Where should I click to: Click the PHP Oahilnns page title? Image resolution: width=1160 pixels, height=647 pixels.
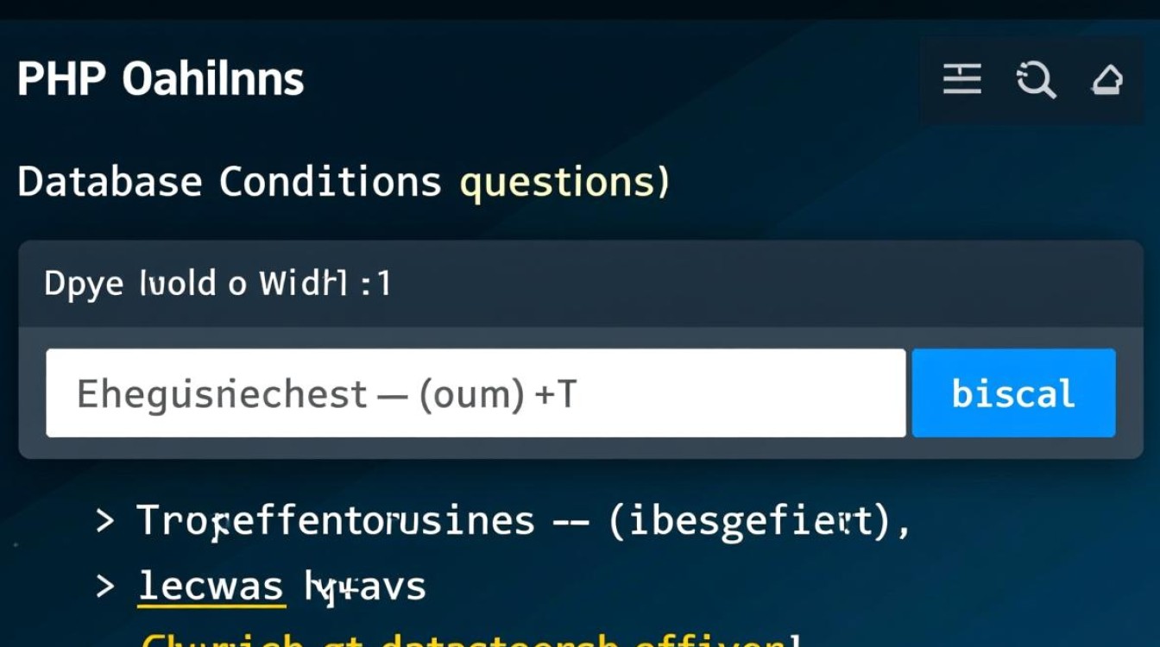[161, 79]
